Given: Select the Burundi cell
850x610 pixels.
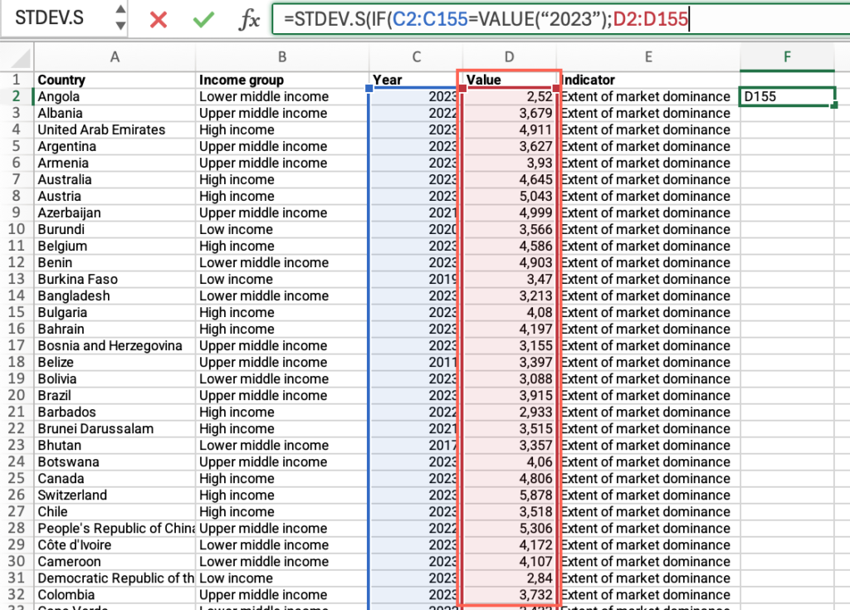Looking at the screenshot, I should coord(115,229).
